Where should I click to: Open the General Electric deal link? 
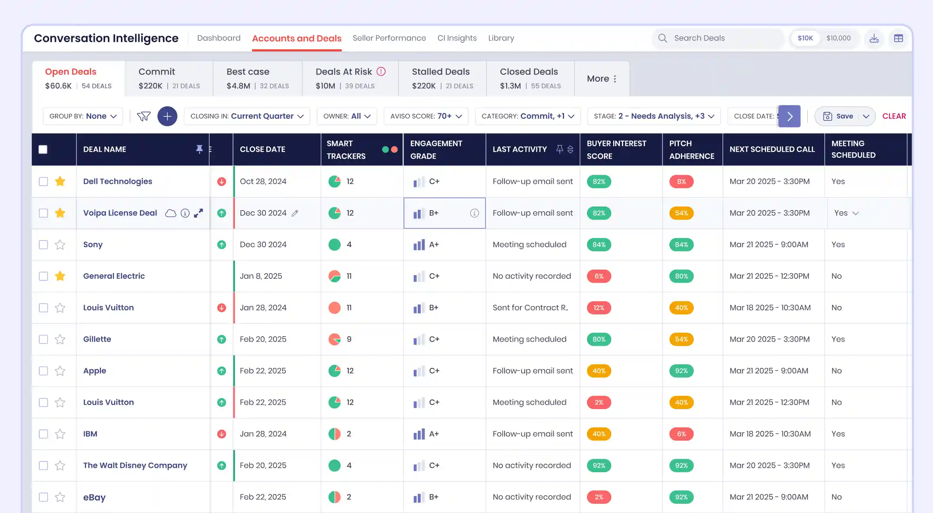(x=114, y=276)
